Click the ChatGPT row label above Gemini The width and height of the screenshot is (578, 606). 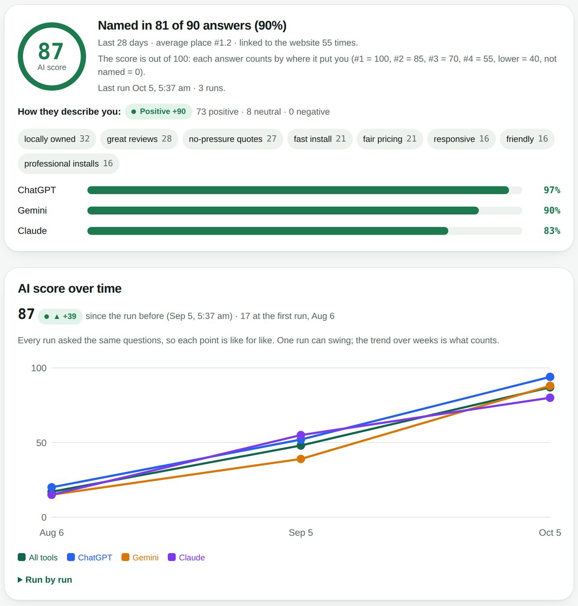pos(37,190)
